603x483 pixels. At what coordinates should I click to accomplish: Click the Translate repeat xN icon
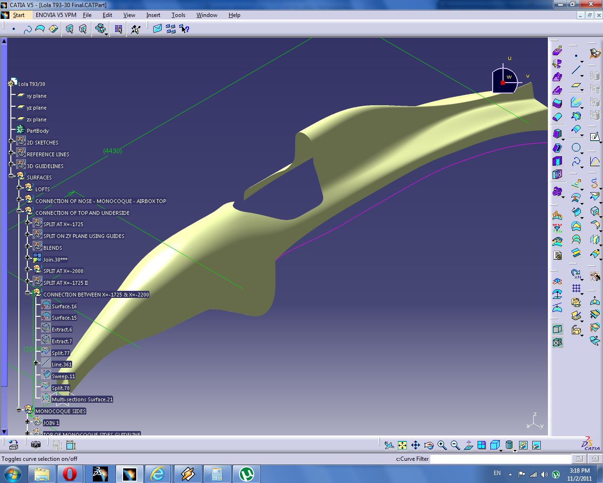576,273
